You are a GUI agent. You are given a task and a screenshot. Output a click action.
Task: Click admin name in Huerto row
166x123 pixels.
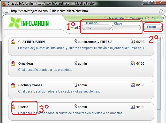coord(82,107)
